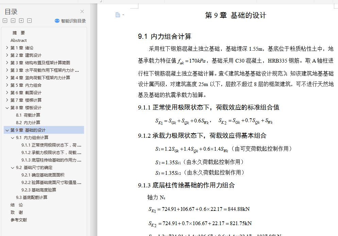Screen dimensions: 338x236
Task: Click the plus expand-all outline icon
Action: tap(21, 21)
